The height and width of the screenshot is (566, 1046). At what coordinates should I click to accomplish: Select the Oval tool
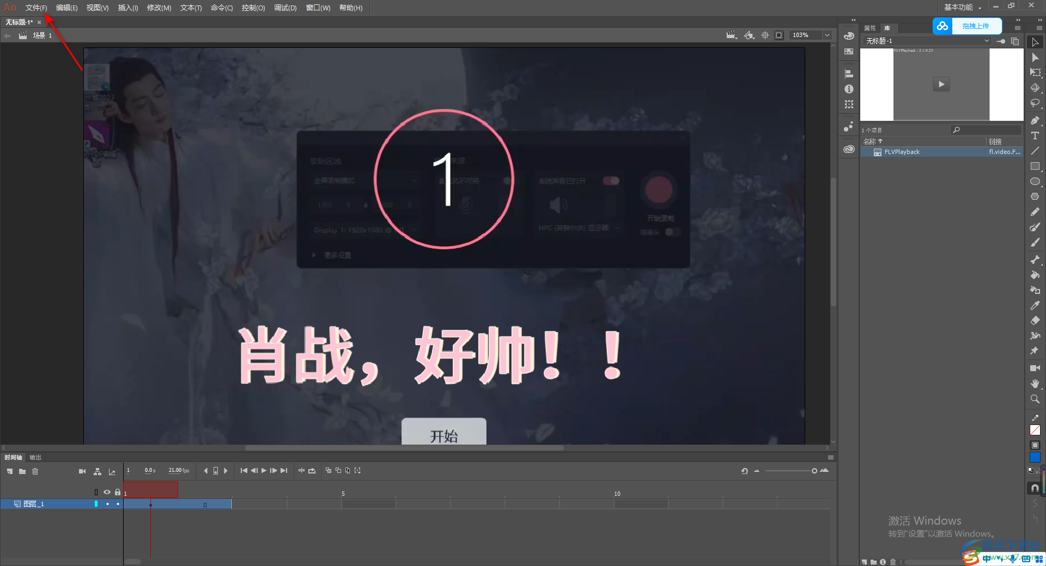point(1035,181)
